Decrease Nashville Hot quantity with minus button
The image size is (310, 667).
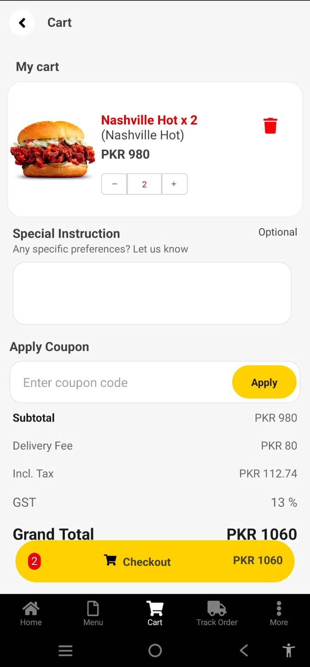tap(115, 184)
